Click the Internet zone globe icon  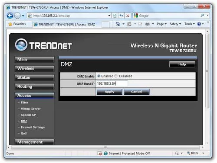click(x=106, y=153)
